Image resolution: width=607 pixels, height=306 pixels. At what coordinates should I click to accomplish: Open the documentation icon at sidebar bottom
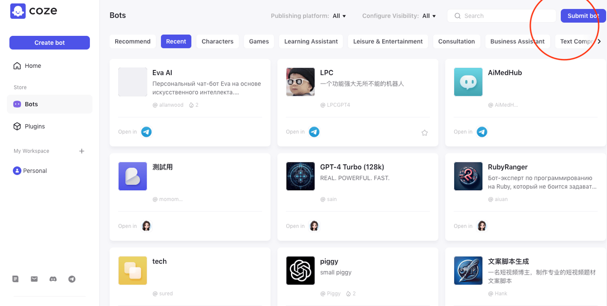pyautogui.click(x=16, y=279)
